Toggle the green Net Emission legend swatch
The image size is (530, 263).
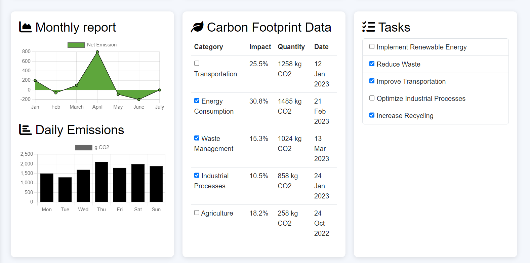76,45
